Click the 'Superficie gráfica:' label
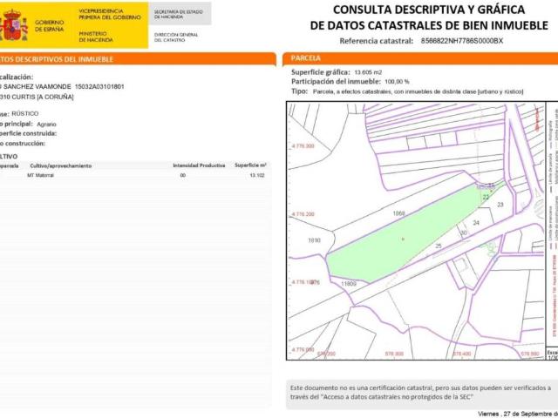This screenshot has height=418, width=558. [x=320, y=72]
